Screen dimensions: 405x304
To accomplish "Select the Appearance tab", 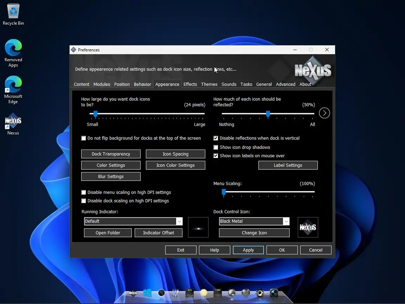I will click(167, 84).
